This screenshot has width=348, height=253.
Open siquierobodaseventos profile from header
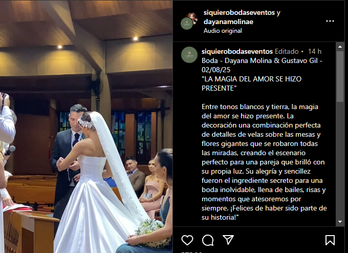pyautogui.click(x=240, y=13)
